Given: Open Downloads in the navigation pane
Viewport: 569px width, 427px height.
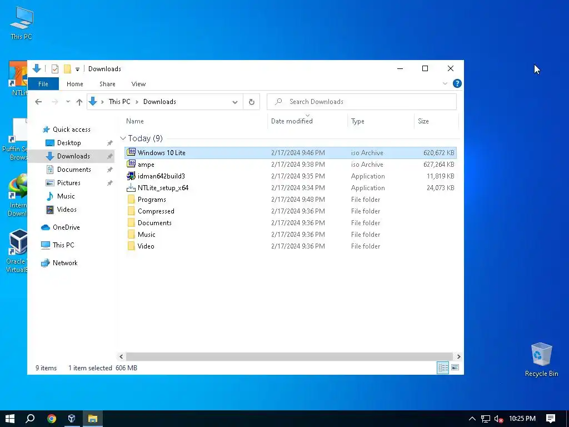Looking at the screenshot, I should click(x=73, y=156).
